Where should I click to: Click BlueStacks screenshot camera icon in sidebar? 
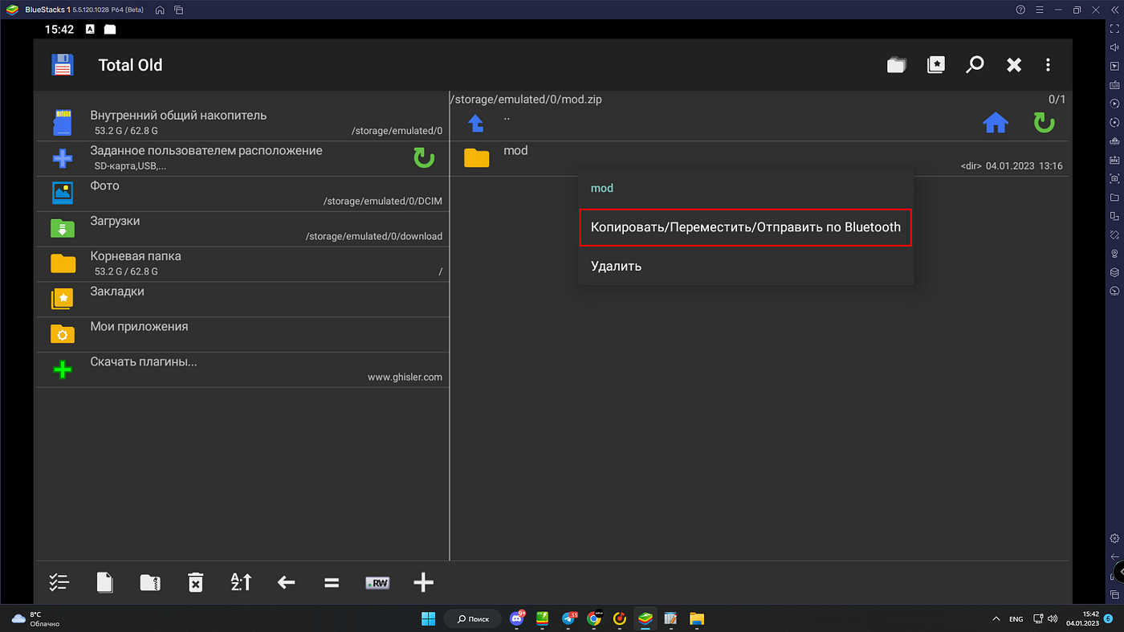coord(1114,178)
